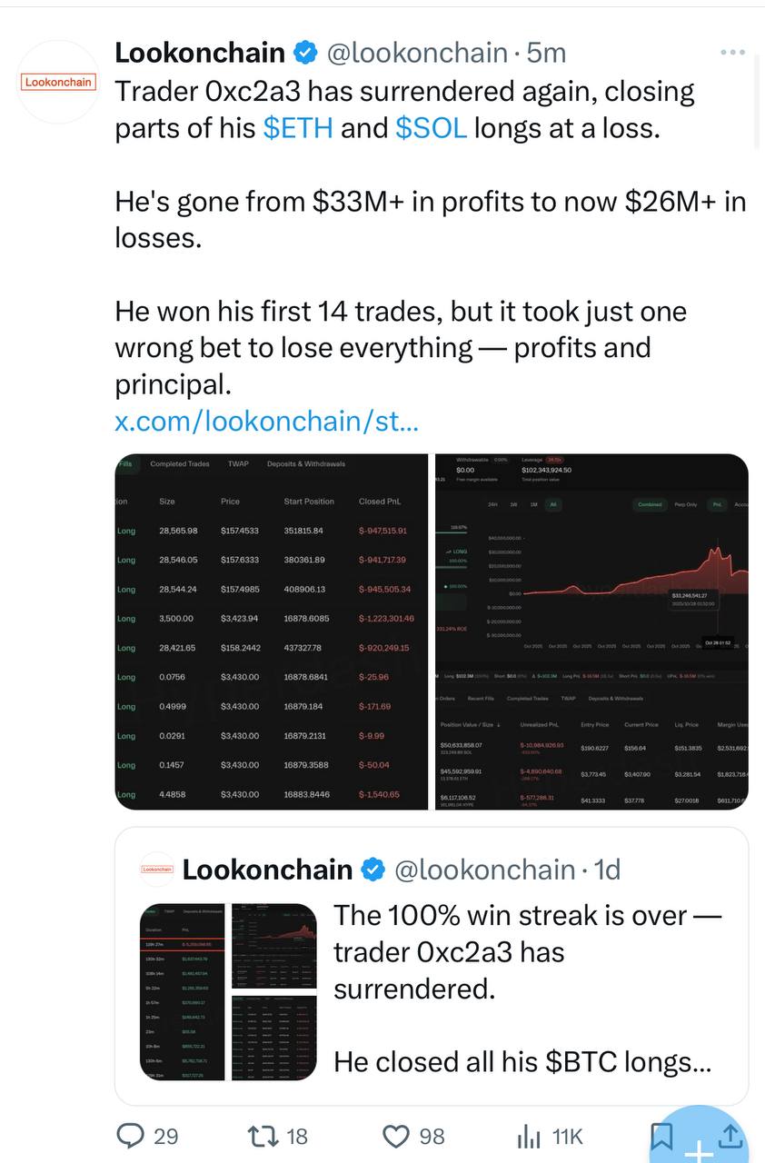Open Lookonchain profile avatar
This screenshot has width=765, height=1163.
pos(59,82)
